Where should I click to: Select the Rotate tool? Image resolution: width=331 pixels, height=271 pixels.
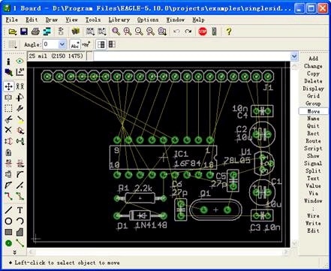[20, 98]
